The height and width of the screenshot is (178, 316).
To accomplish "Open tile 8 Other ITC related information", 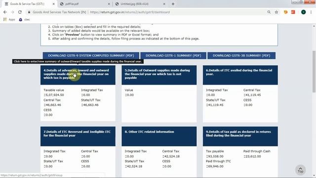I will coord(159,136).
